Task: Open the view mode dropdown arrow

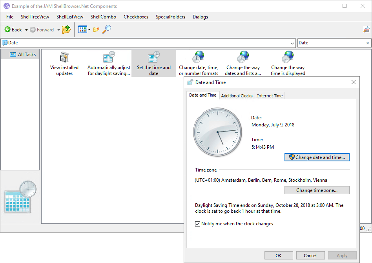Action: click(x=89, y=30)
